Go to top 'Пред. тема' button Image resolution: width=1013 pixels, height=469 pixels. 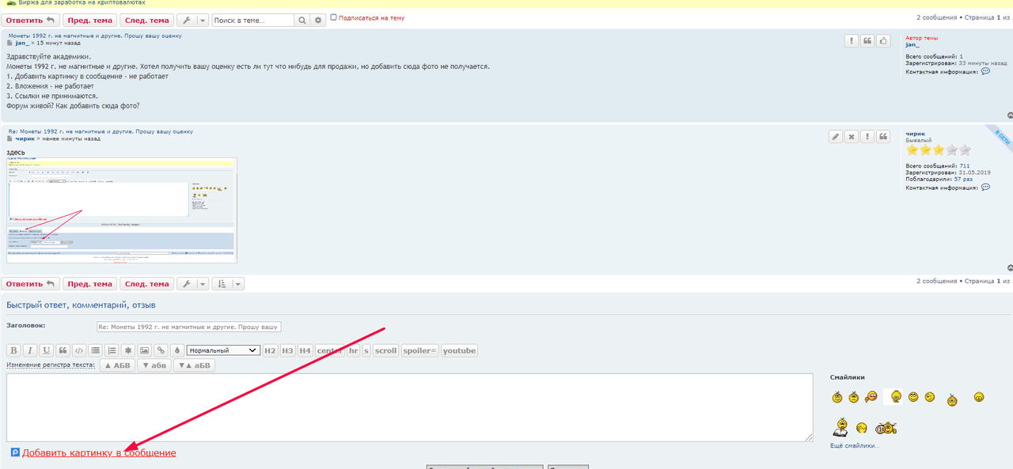point(89,20)
